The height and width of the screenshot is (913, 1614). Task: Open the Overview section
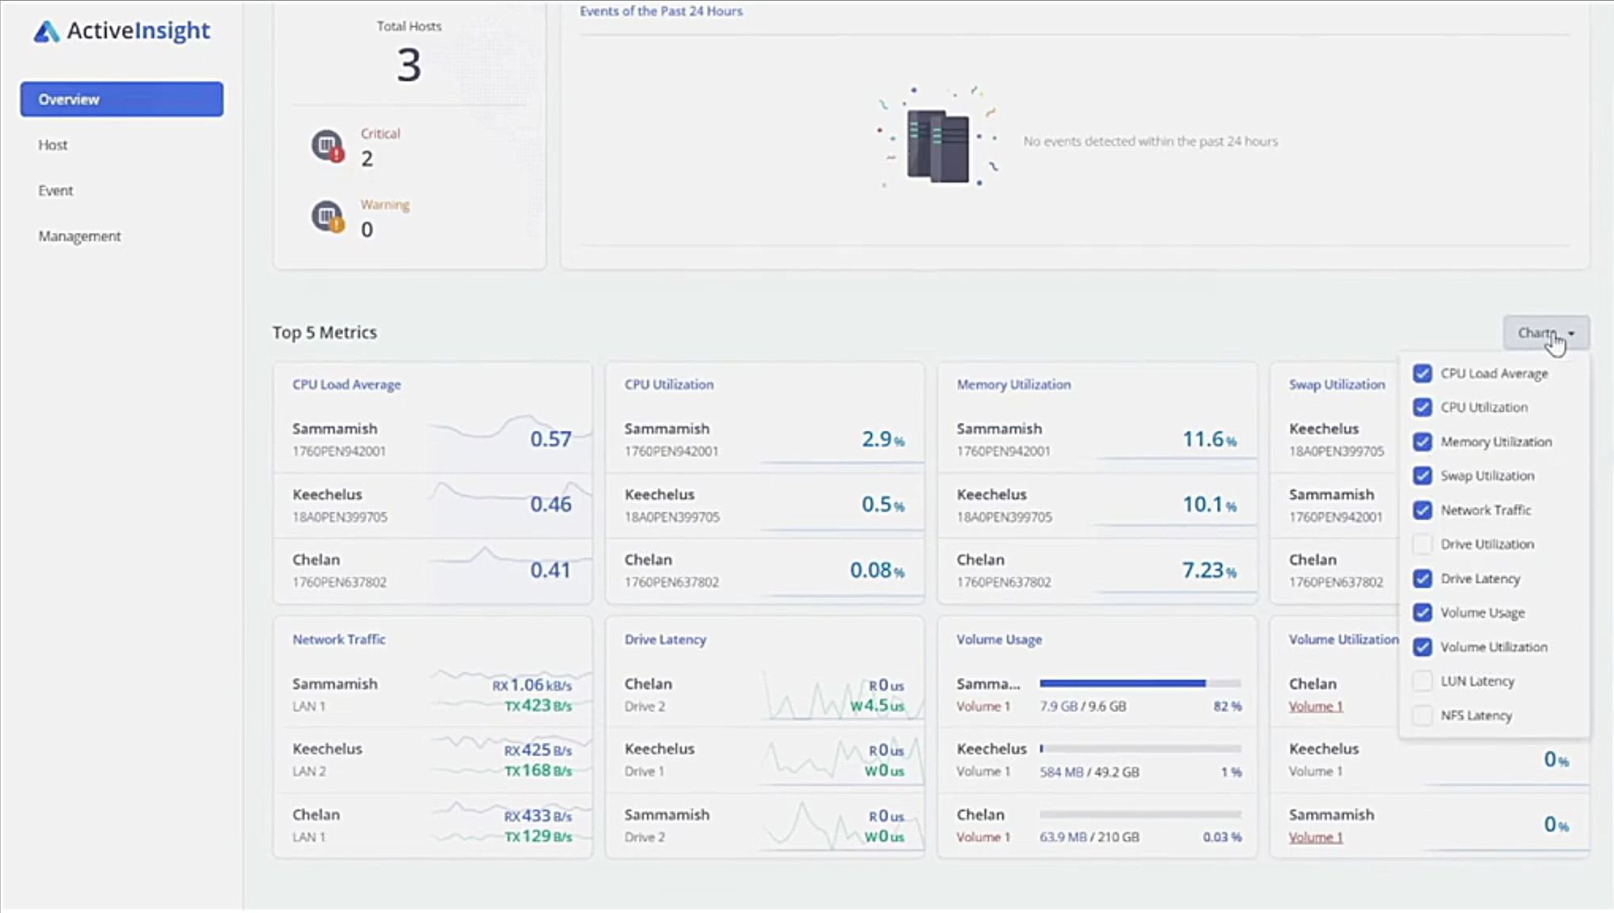[122, 99]
